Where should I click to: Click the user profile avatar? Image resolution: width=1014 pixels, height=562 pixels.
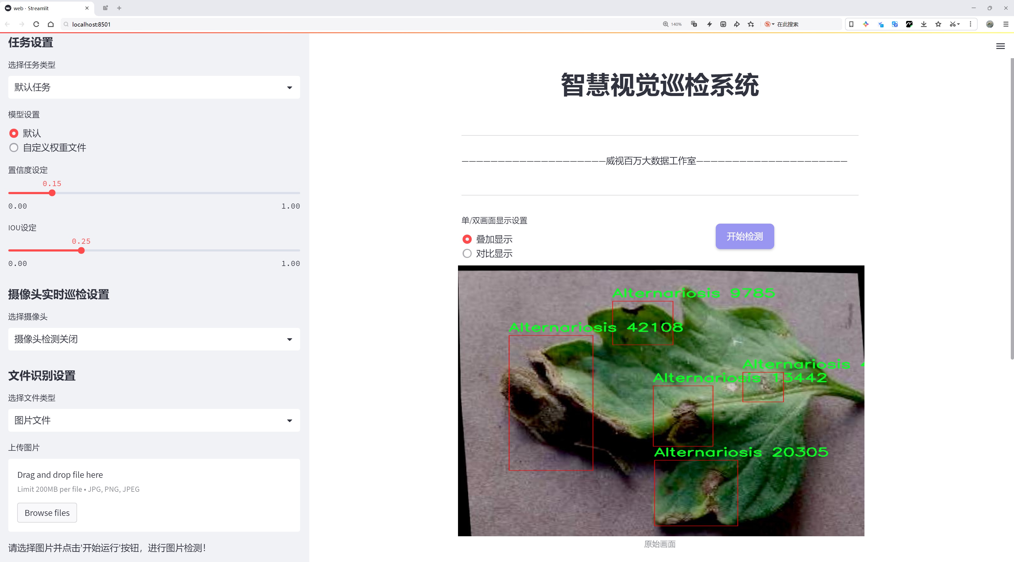pyautogui.click(x=990, y=24)
